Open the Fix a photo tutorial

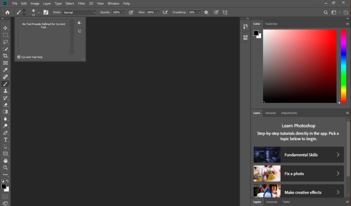299,173
